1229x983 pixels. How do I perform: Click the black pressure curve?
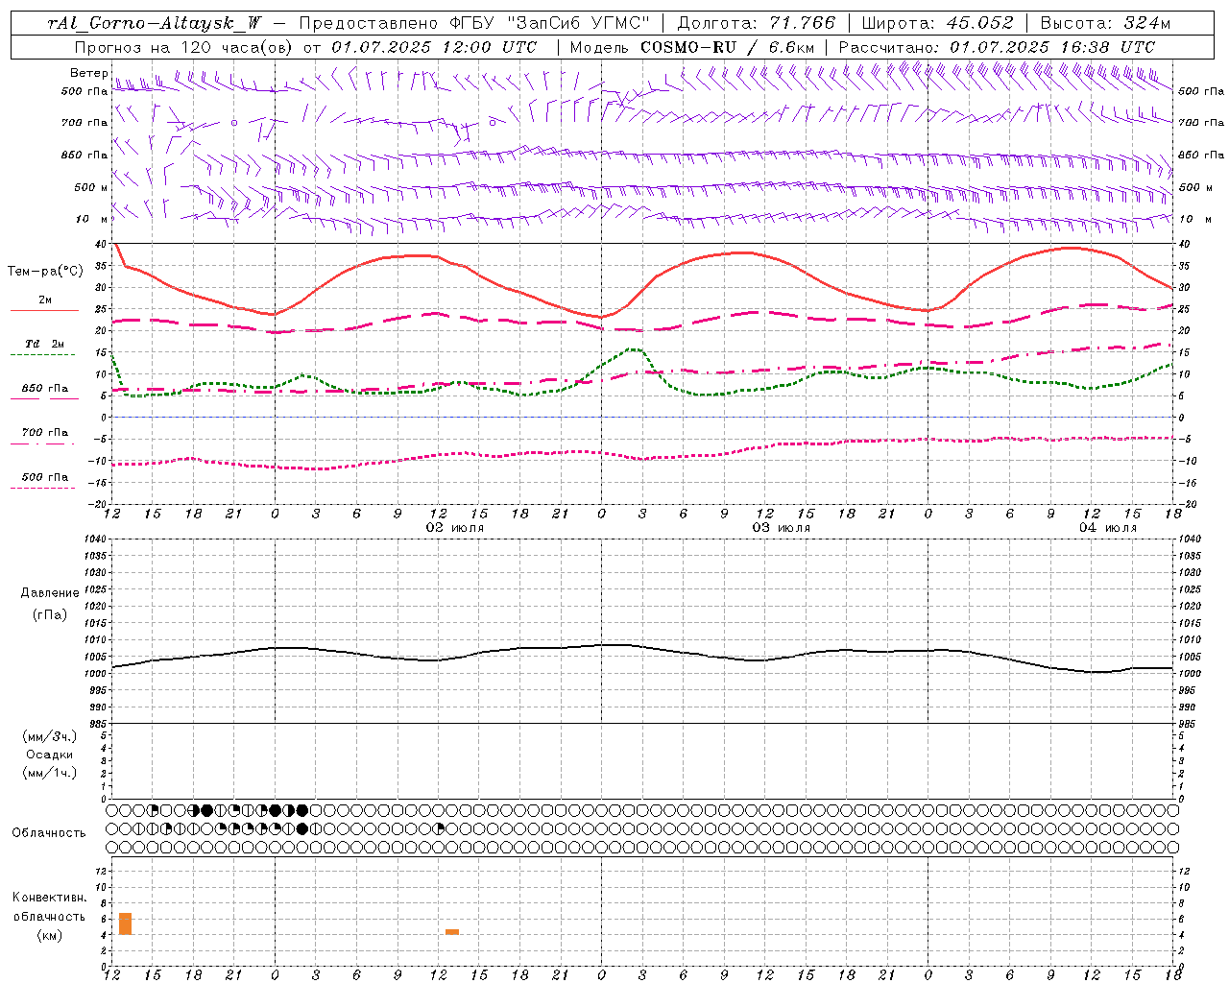tap(643, 647)
